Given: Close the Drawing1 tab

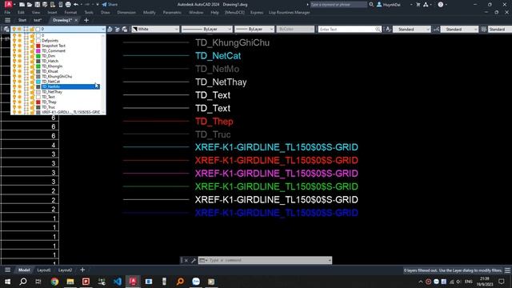Looking at the screenshot, I should click(76, 20).
